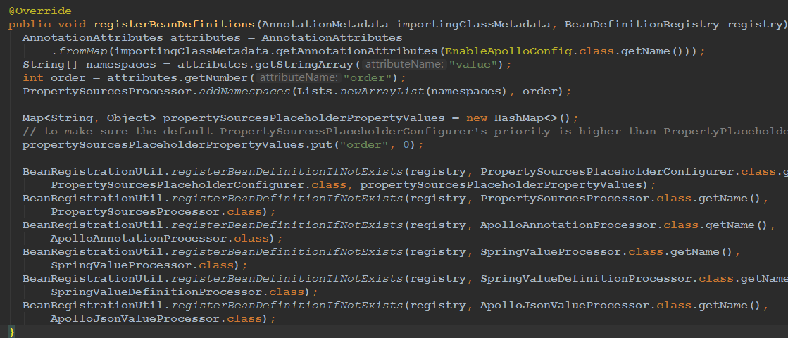Click the BeanDefinitionRegistry parameter type
Image resolution: width=788 pixels, height=338 pixels.
642,24
